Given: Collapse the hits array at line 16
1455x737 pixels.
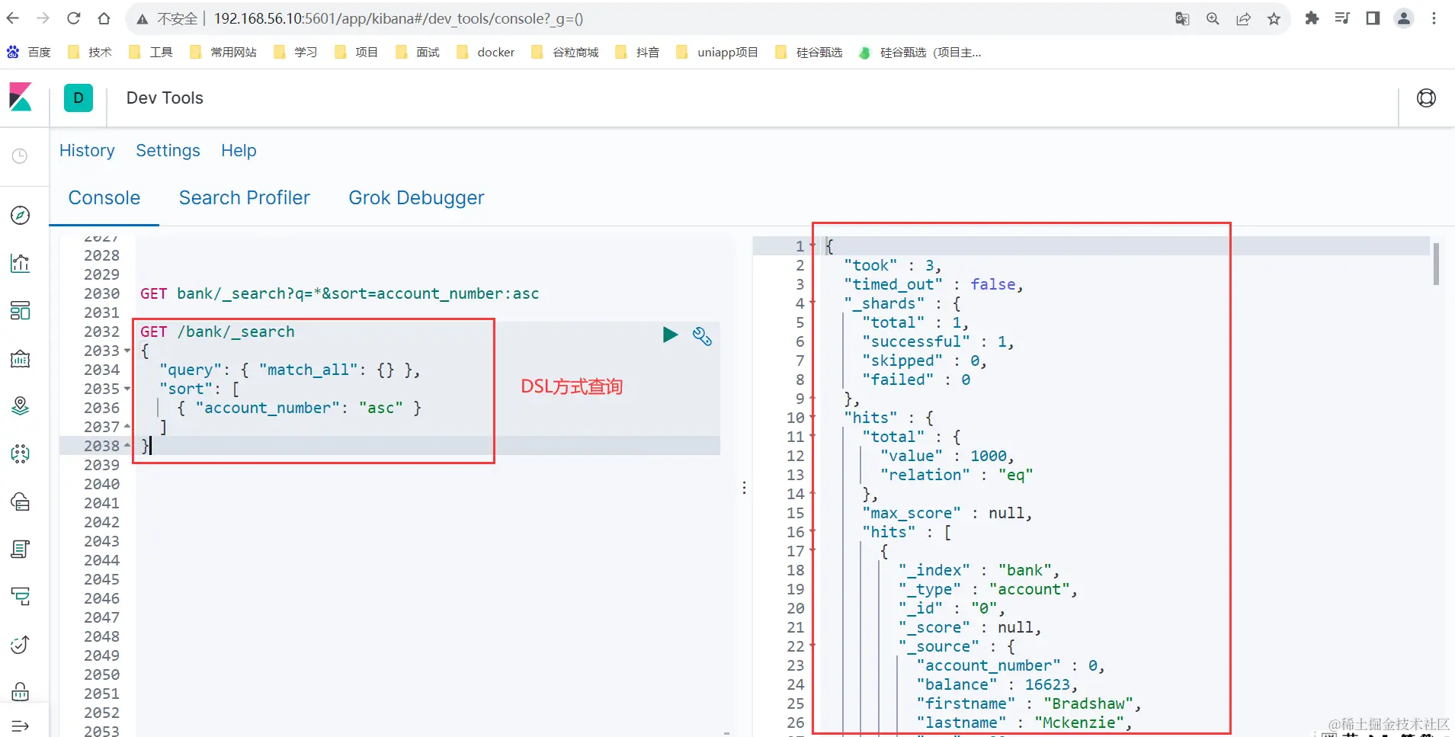Looking at the screenshot, I should [812, 532].
